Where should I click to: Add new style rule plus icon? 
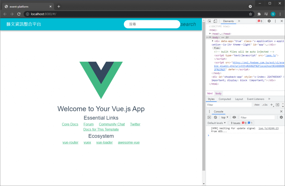pos(272,105)
